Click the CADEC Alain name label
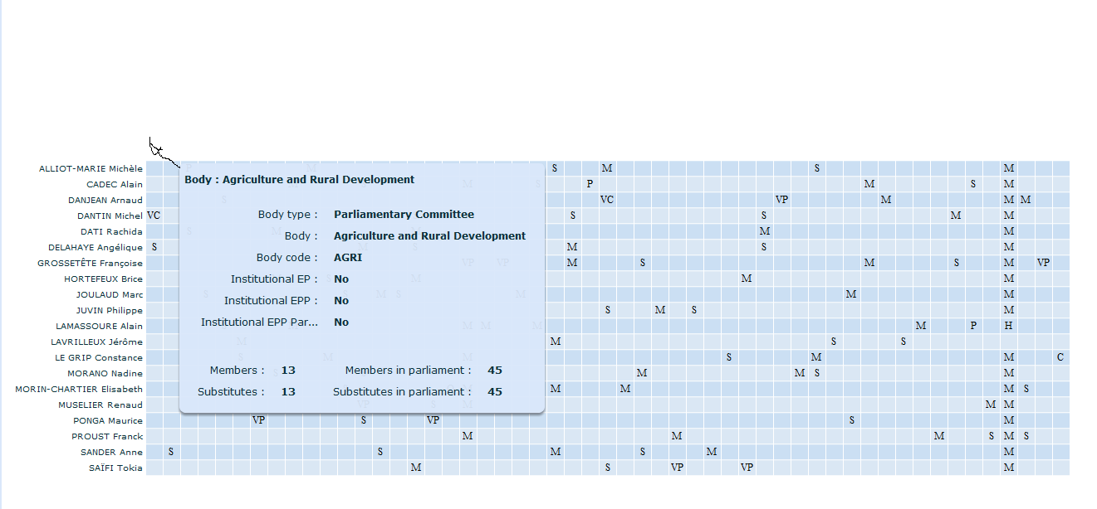1097x509 pixels. pos(115,184)
